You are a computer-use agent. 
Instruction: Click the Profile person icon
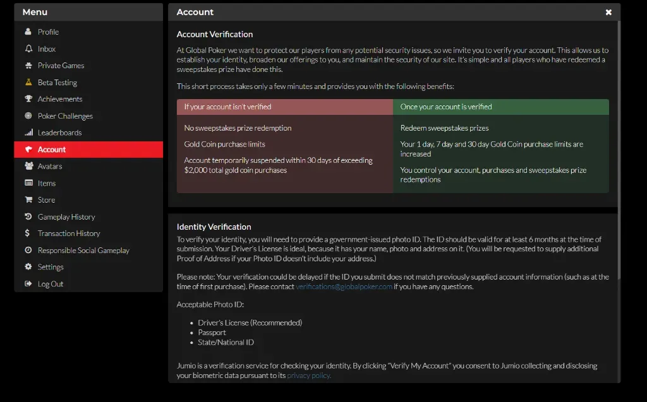tap(28, 32)
